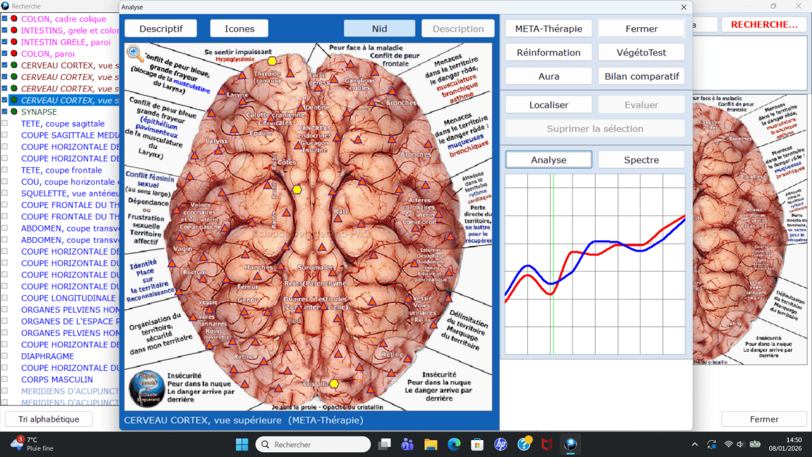Switch to the Spectre graph view

pos(641,160)
